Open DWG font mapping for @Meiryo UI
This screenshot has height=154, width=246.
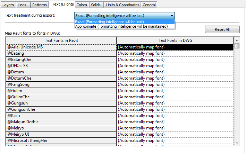point(175,134)
